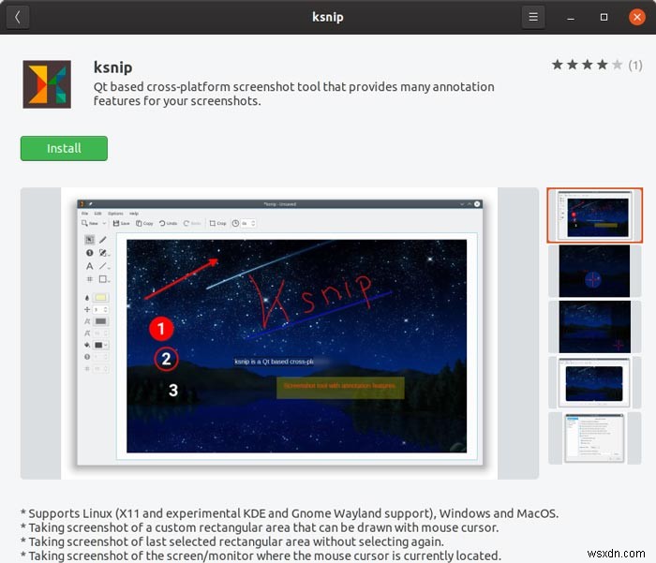Select the fifth thumbnail showing settings dialog

point(594,437)
